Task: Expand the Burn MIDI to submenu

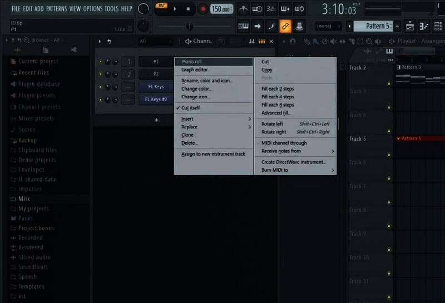Action: tap(295, 170)
